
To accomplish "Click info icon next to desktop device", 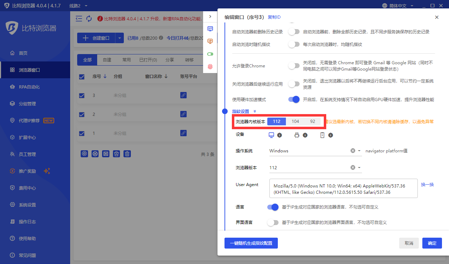I will coord(280,135).
